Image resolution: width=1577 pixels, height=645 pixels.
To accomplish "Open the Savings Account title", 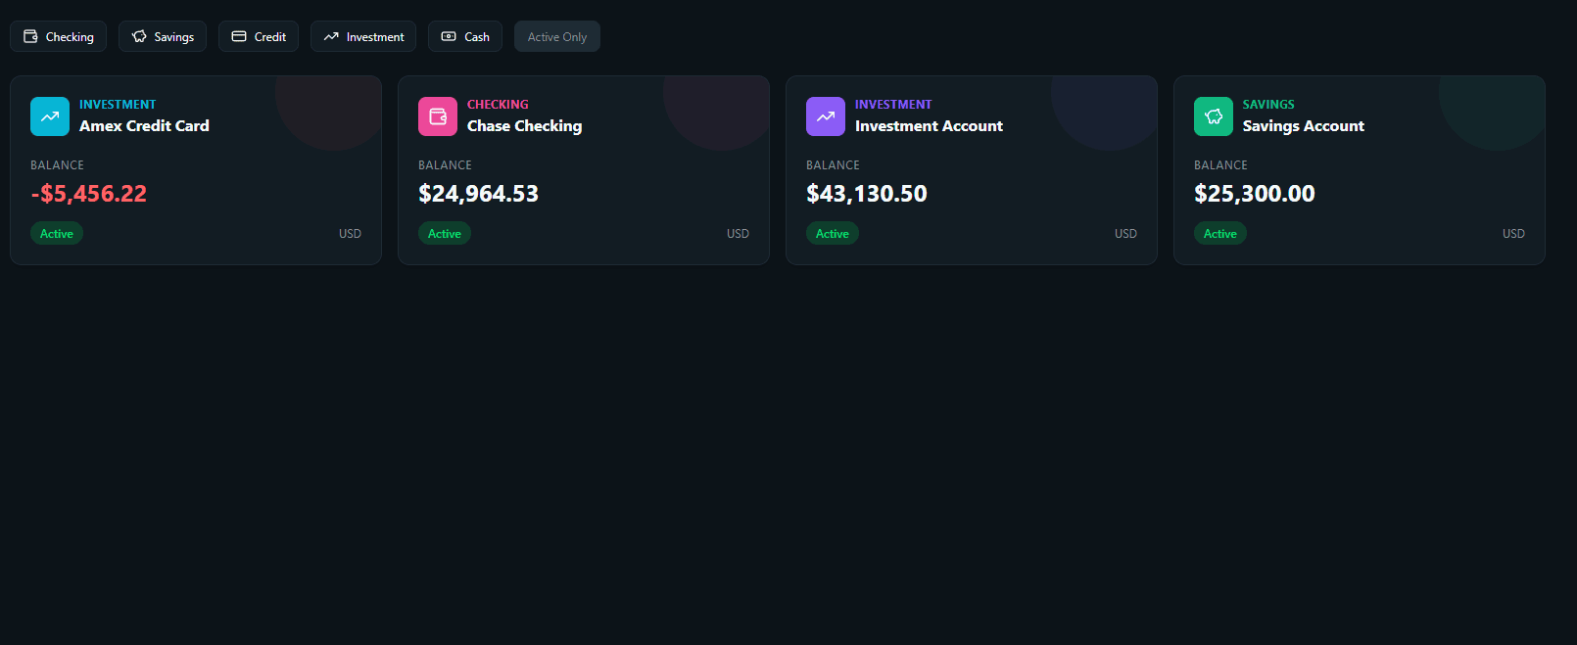I will pos(1303,126).
